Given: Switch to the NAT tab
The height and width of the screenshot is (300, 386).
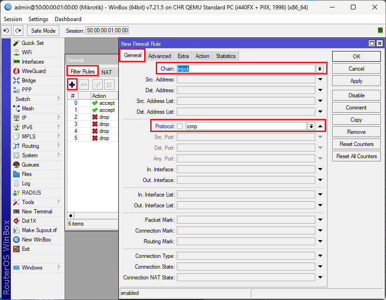Looking at the screenshot, I should point(107,72).
